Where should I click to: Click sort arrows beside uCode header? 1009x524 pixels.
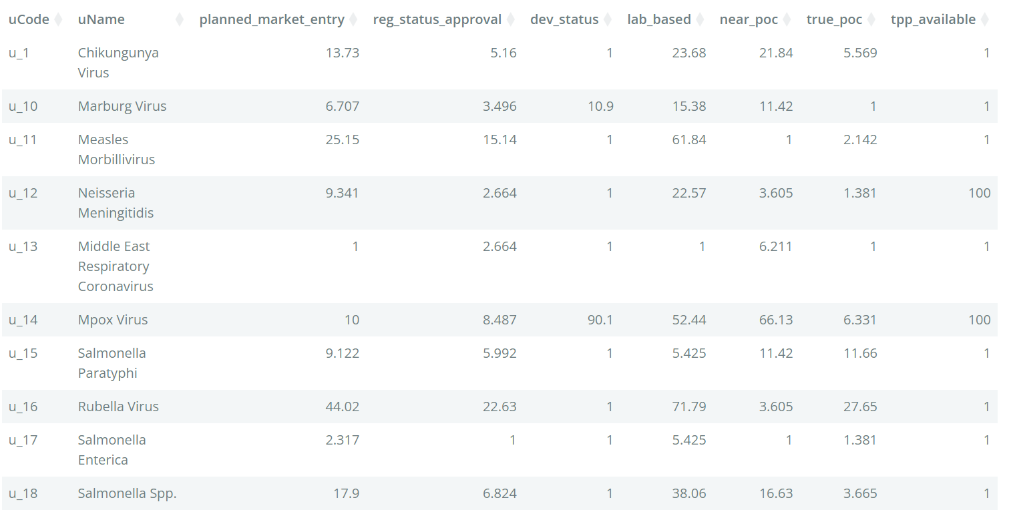[58, 20]
